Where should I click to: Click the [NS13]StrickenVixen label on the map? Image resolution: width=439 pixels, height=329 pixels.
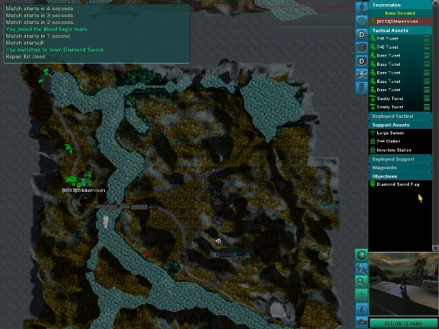point(84,191)
